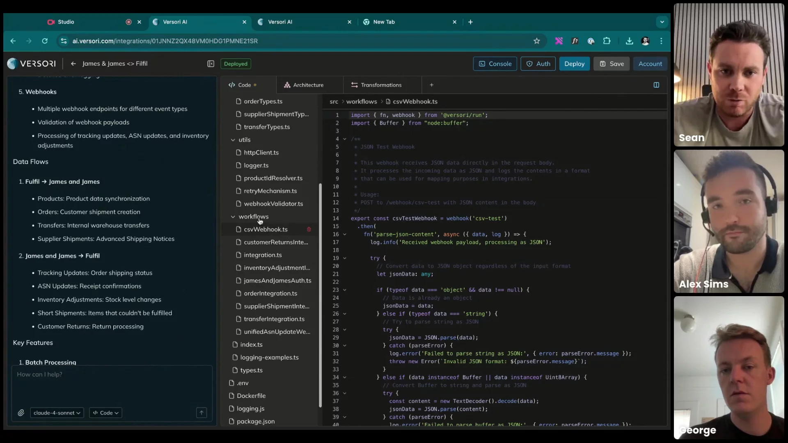The width and height of the screenshot is (788, 443).
Task: Open the Code mode dropdown in chat
Action: point(105,413)
